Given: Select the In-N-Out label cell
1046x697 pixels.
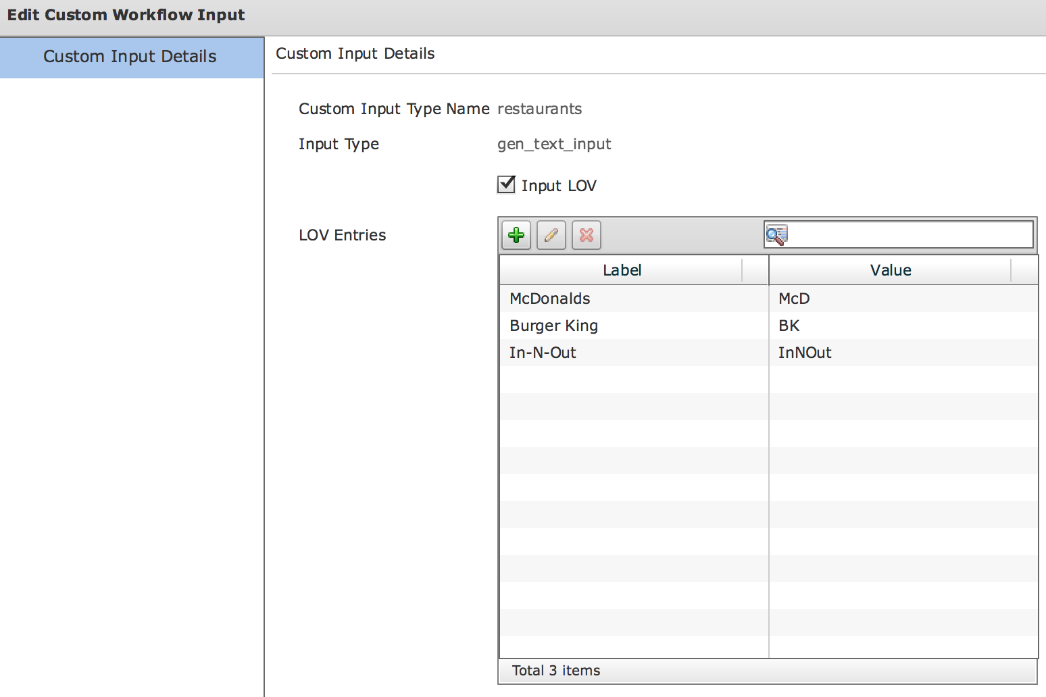Looking at the screenshot, I should [x=543, y=353].
